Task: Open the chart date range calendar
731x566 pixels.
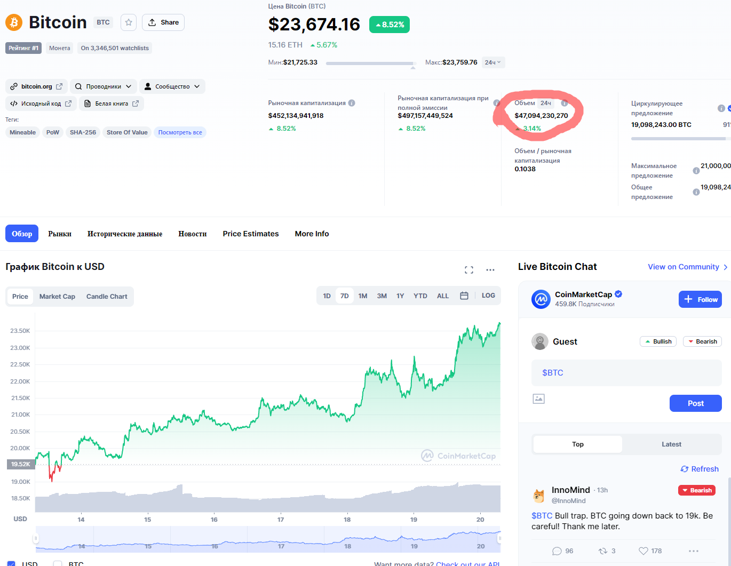Action: (464, 296)
